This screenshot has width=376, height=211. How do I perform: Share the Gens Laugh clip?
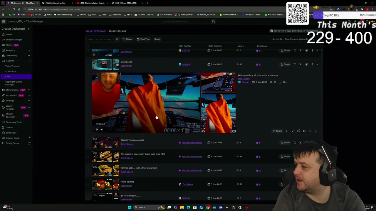[285, 64]
